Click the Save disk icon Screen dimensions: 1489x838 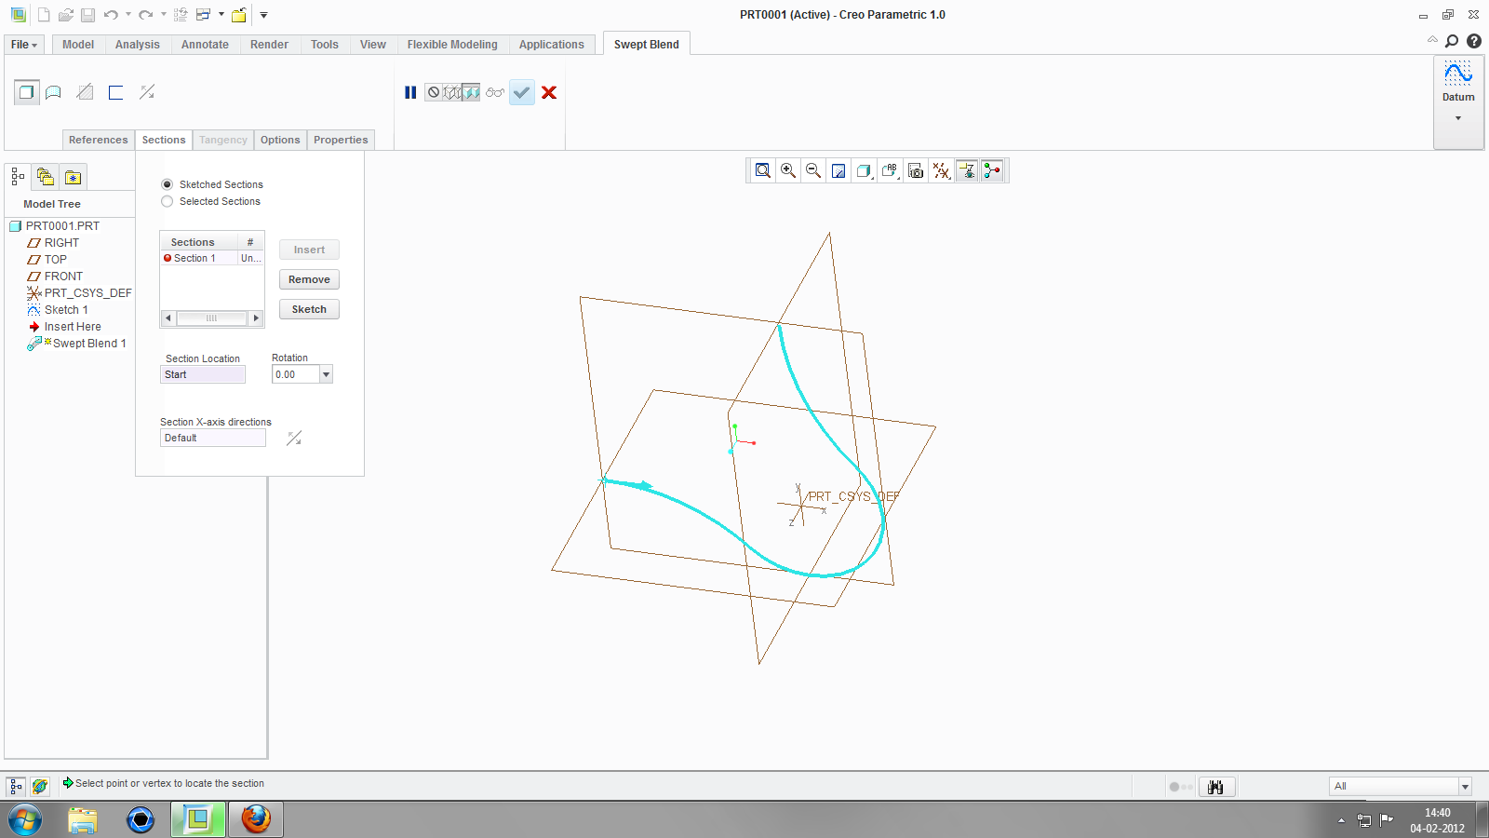click(x=87, y=15)
